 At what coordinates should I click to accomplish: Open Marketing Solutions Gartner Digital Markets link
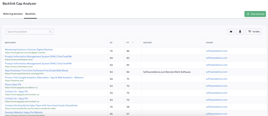click(29, 50)
